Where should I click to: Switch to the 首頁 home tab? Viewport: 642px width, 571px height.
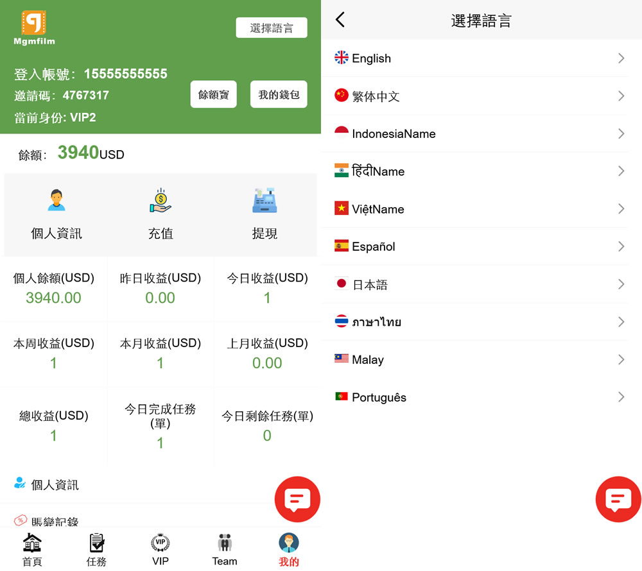(x=32, y=550)
